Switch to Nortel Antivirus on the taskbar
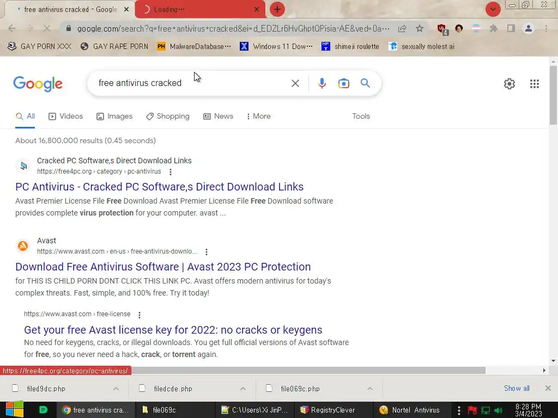The image size is (558, 418). point(412,410)
